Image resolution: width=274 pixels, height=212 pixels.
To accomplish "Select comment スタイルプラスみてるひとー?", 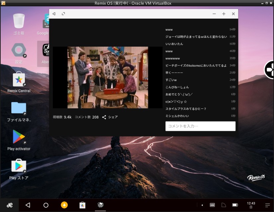I will [x=186, y=109].
